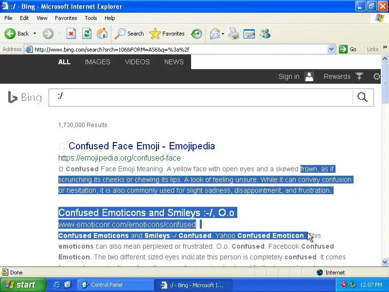The width and height of the screenshot is (389, 292).
Task: Open the Favorites menu in the menu bar
Action: [66, 18]
